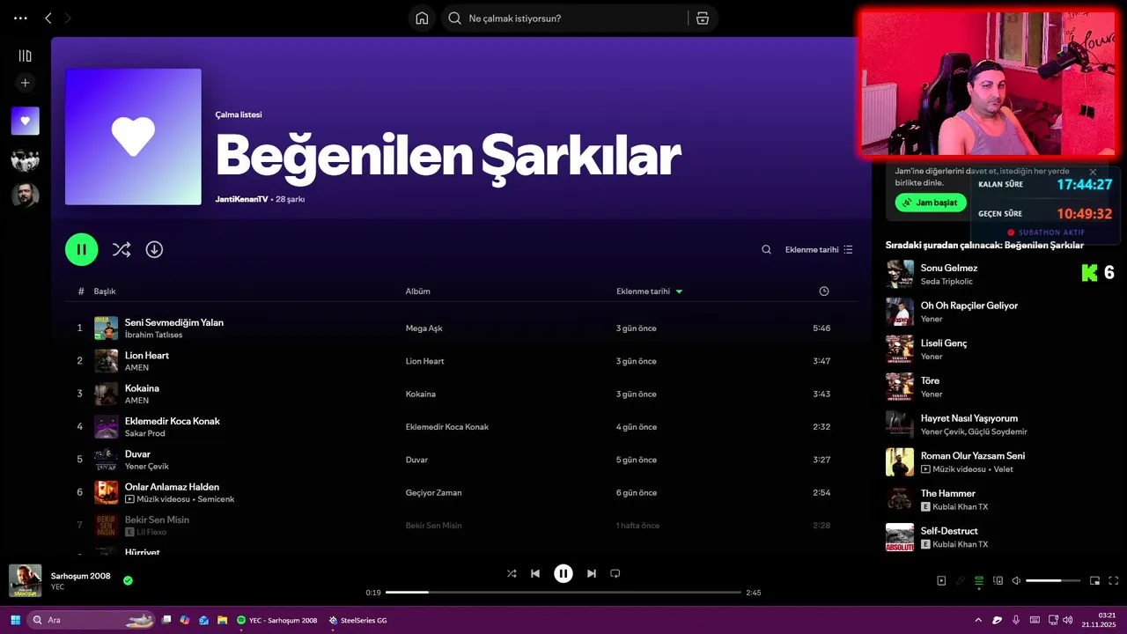The width and height of the screenshot is (1127, 634).
Task: Open SteelSeries GG from the taskbar
Action: coord(357,620)
